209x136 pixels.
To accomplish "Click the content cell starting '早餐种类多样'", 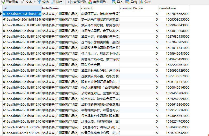I will point(100,110).
